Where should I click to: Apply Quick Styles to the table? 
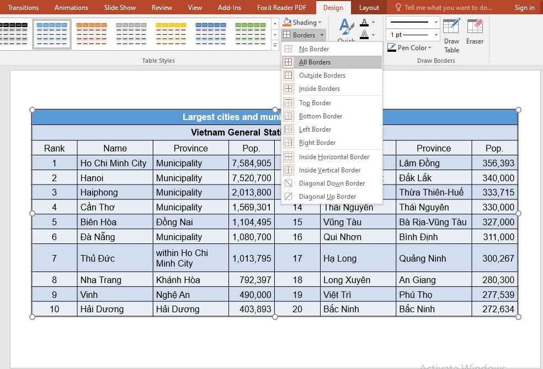pyautogui.click(x=346, y=28)
